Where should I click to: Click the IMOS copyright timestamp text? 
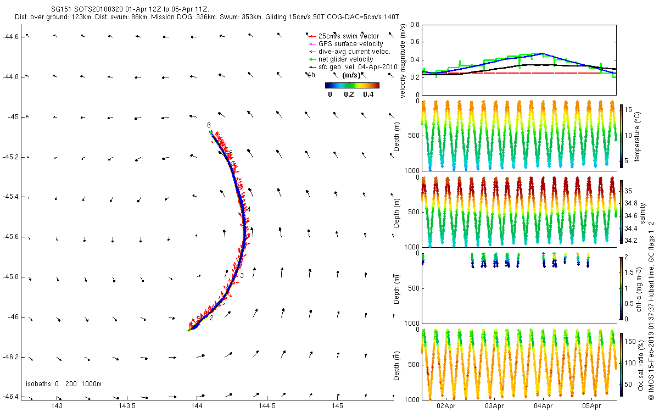click(x=651, y=311)
